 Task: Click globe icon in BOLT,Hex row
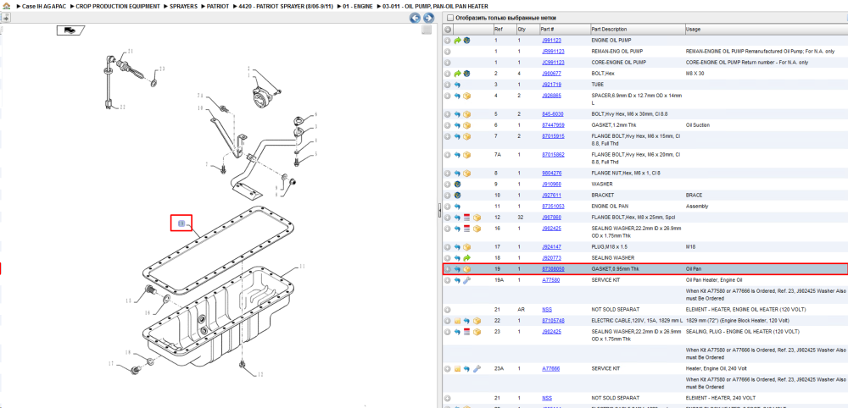(x=466, y=74)
